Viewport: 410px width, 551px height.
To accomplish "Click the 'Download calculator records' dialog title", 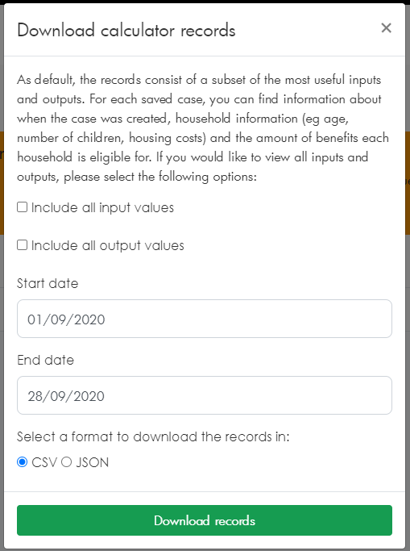I will click(x=126, y=30).
